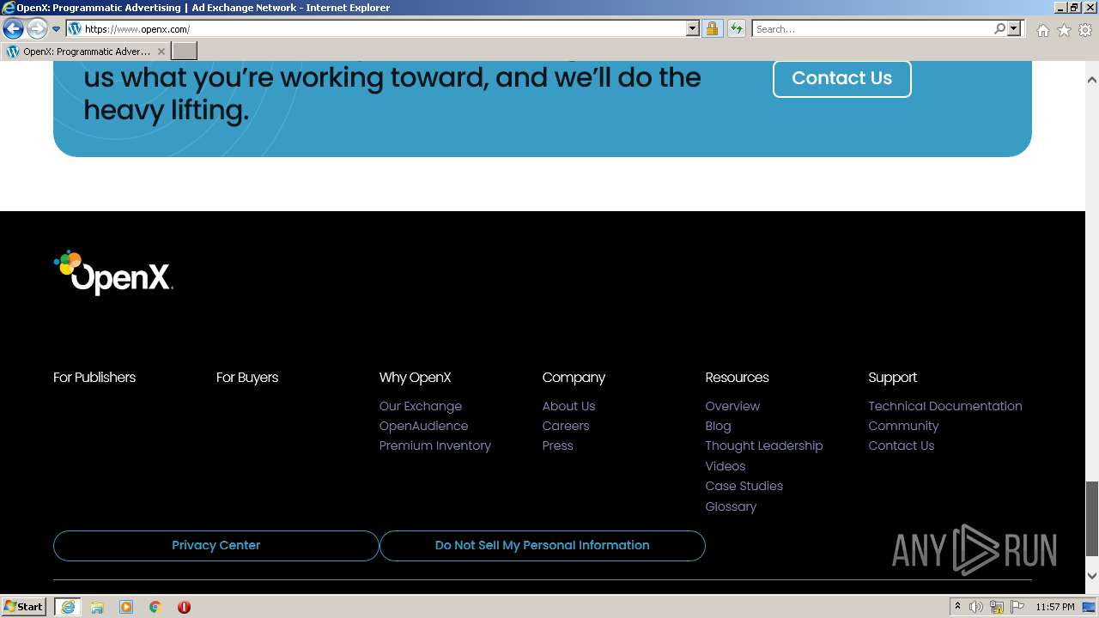1099x618 pixels.
Task: Click the page scrollbar thumb
Action: pos(1092,518)
